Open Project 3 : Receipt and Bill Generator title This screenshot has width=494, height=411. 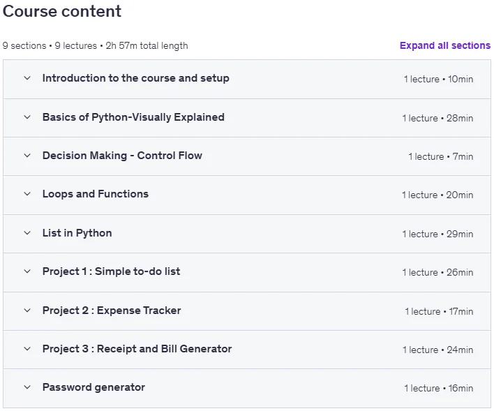137,349
